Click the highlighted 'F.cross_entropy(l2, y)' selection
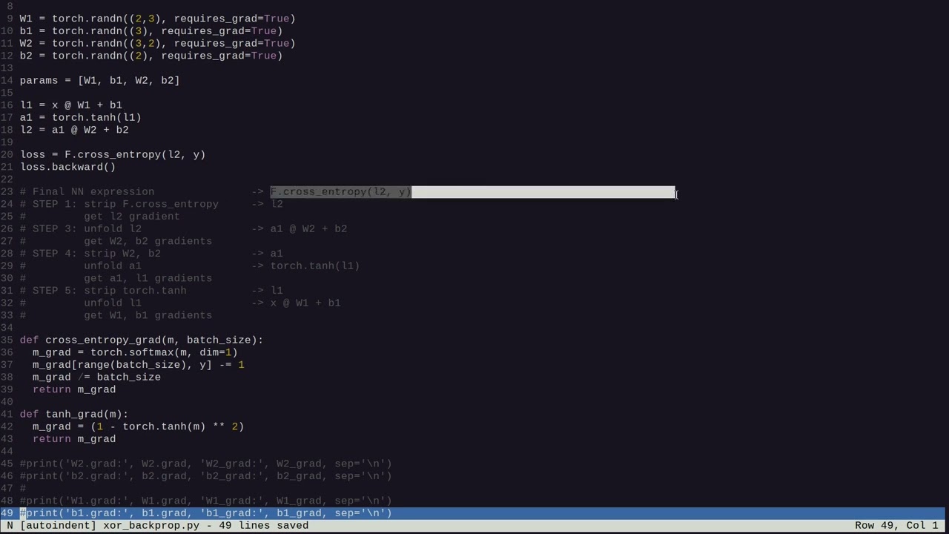949x534 pixels. pyautogui.click(x=341, y=191)
